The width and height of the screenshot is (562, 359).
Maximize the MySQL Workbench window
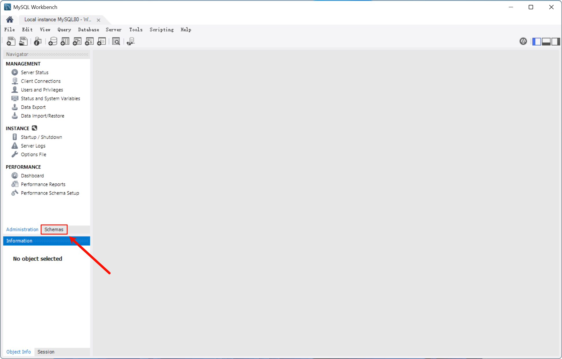[531, 7]
